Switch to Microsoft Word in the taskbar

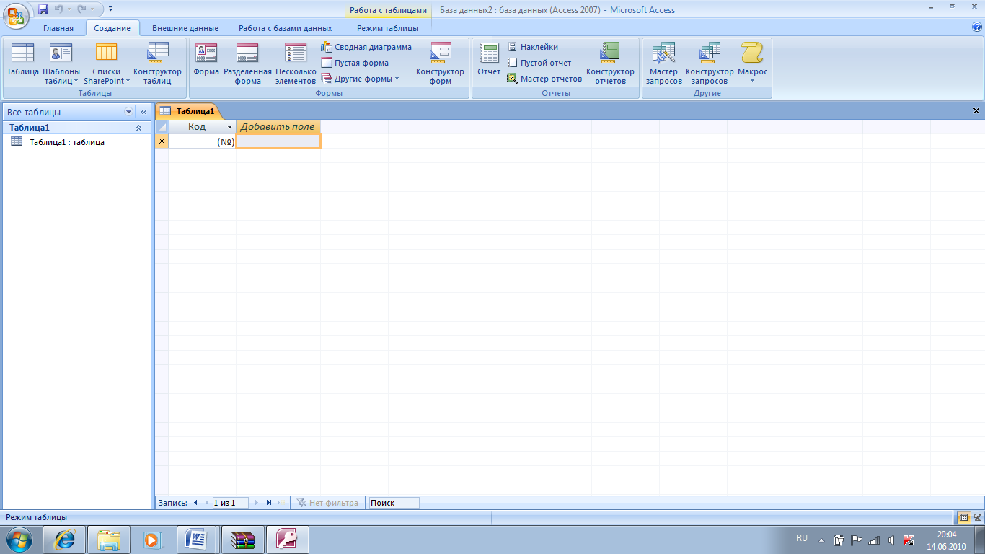[197, 539]
